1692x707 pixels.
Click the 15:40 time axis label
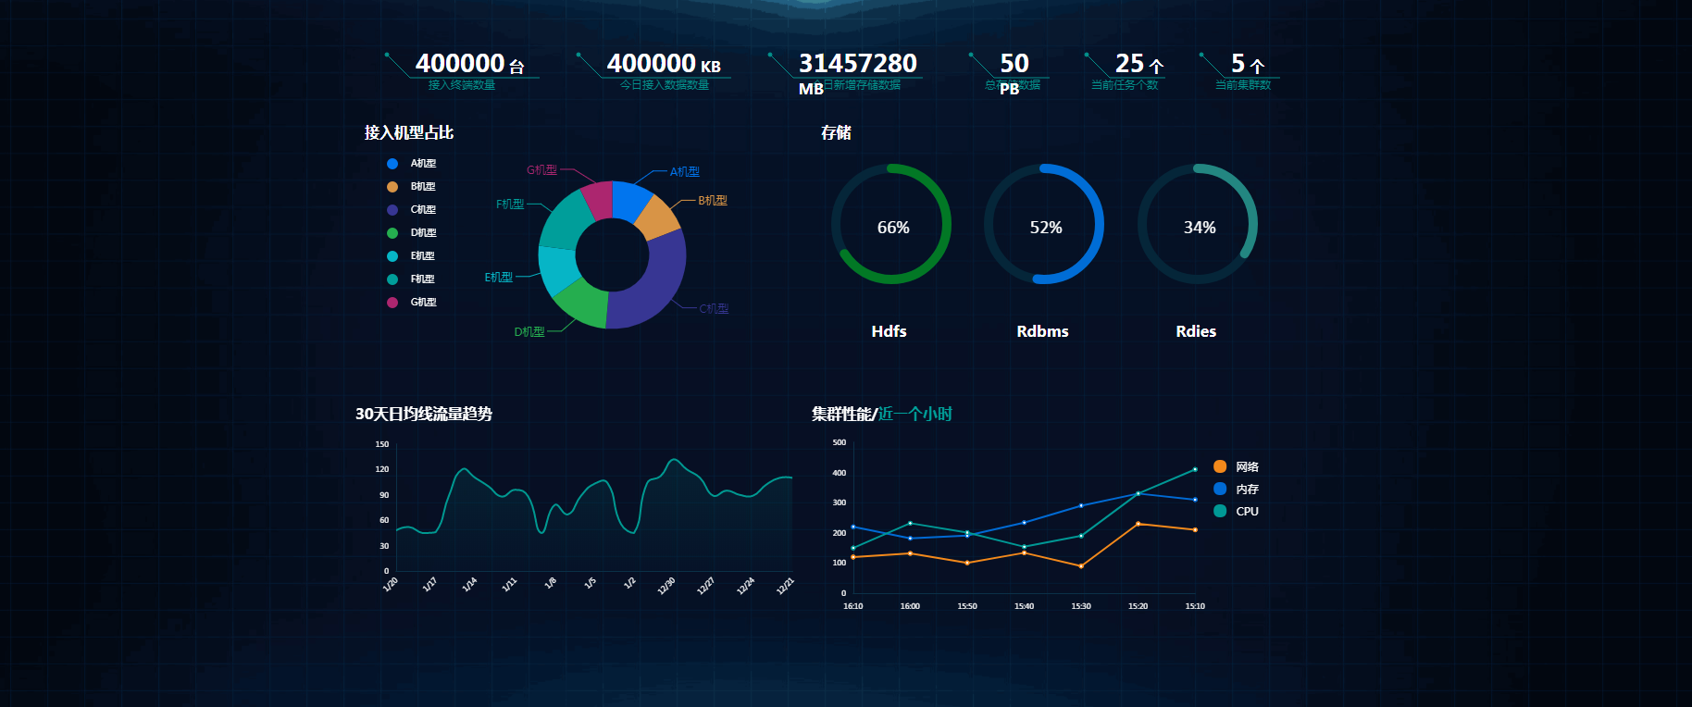click(x=1024, y=606)
